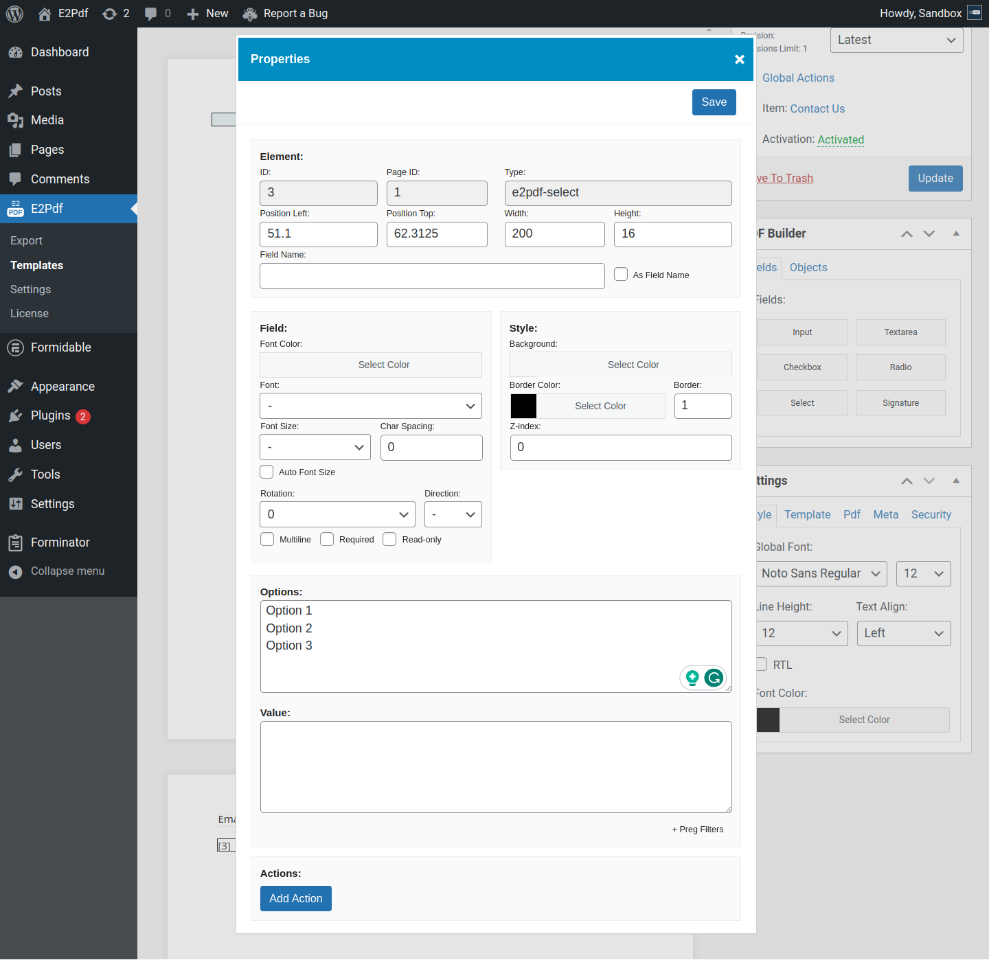The height and width of the screenshot is (960, 989).
Task: Open Plugins in the sidebar
Action: [50, 415]
